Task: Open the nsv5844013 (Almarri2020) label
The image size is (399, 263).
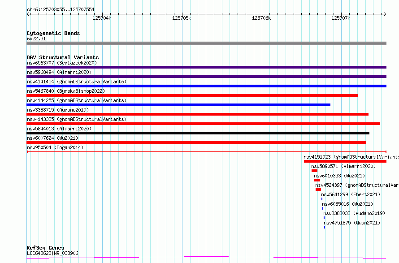Action: pos(59,129)
